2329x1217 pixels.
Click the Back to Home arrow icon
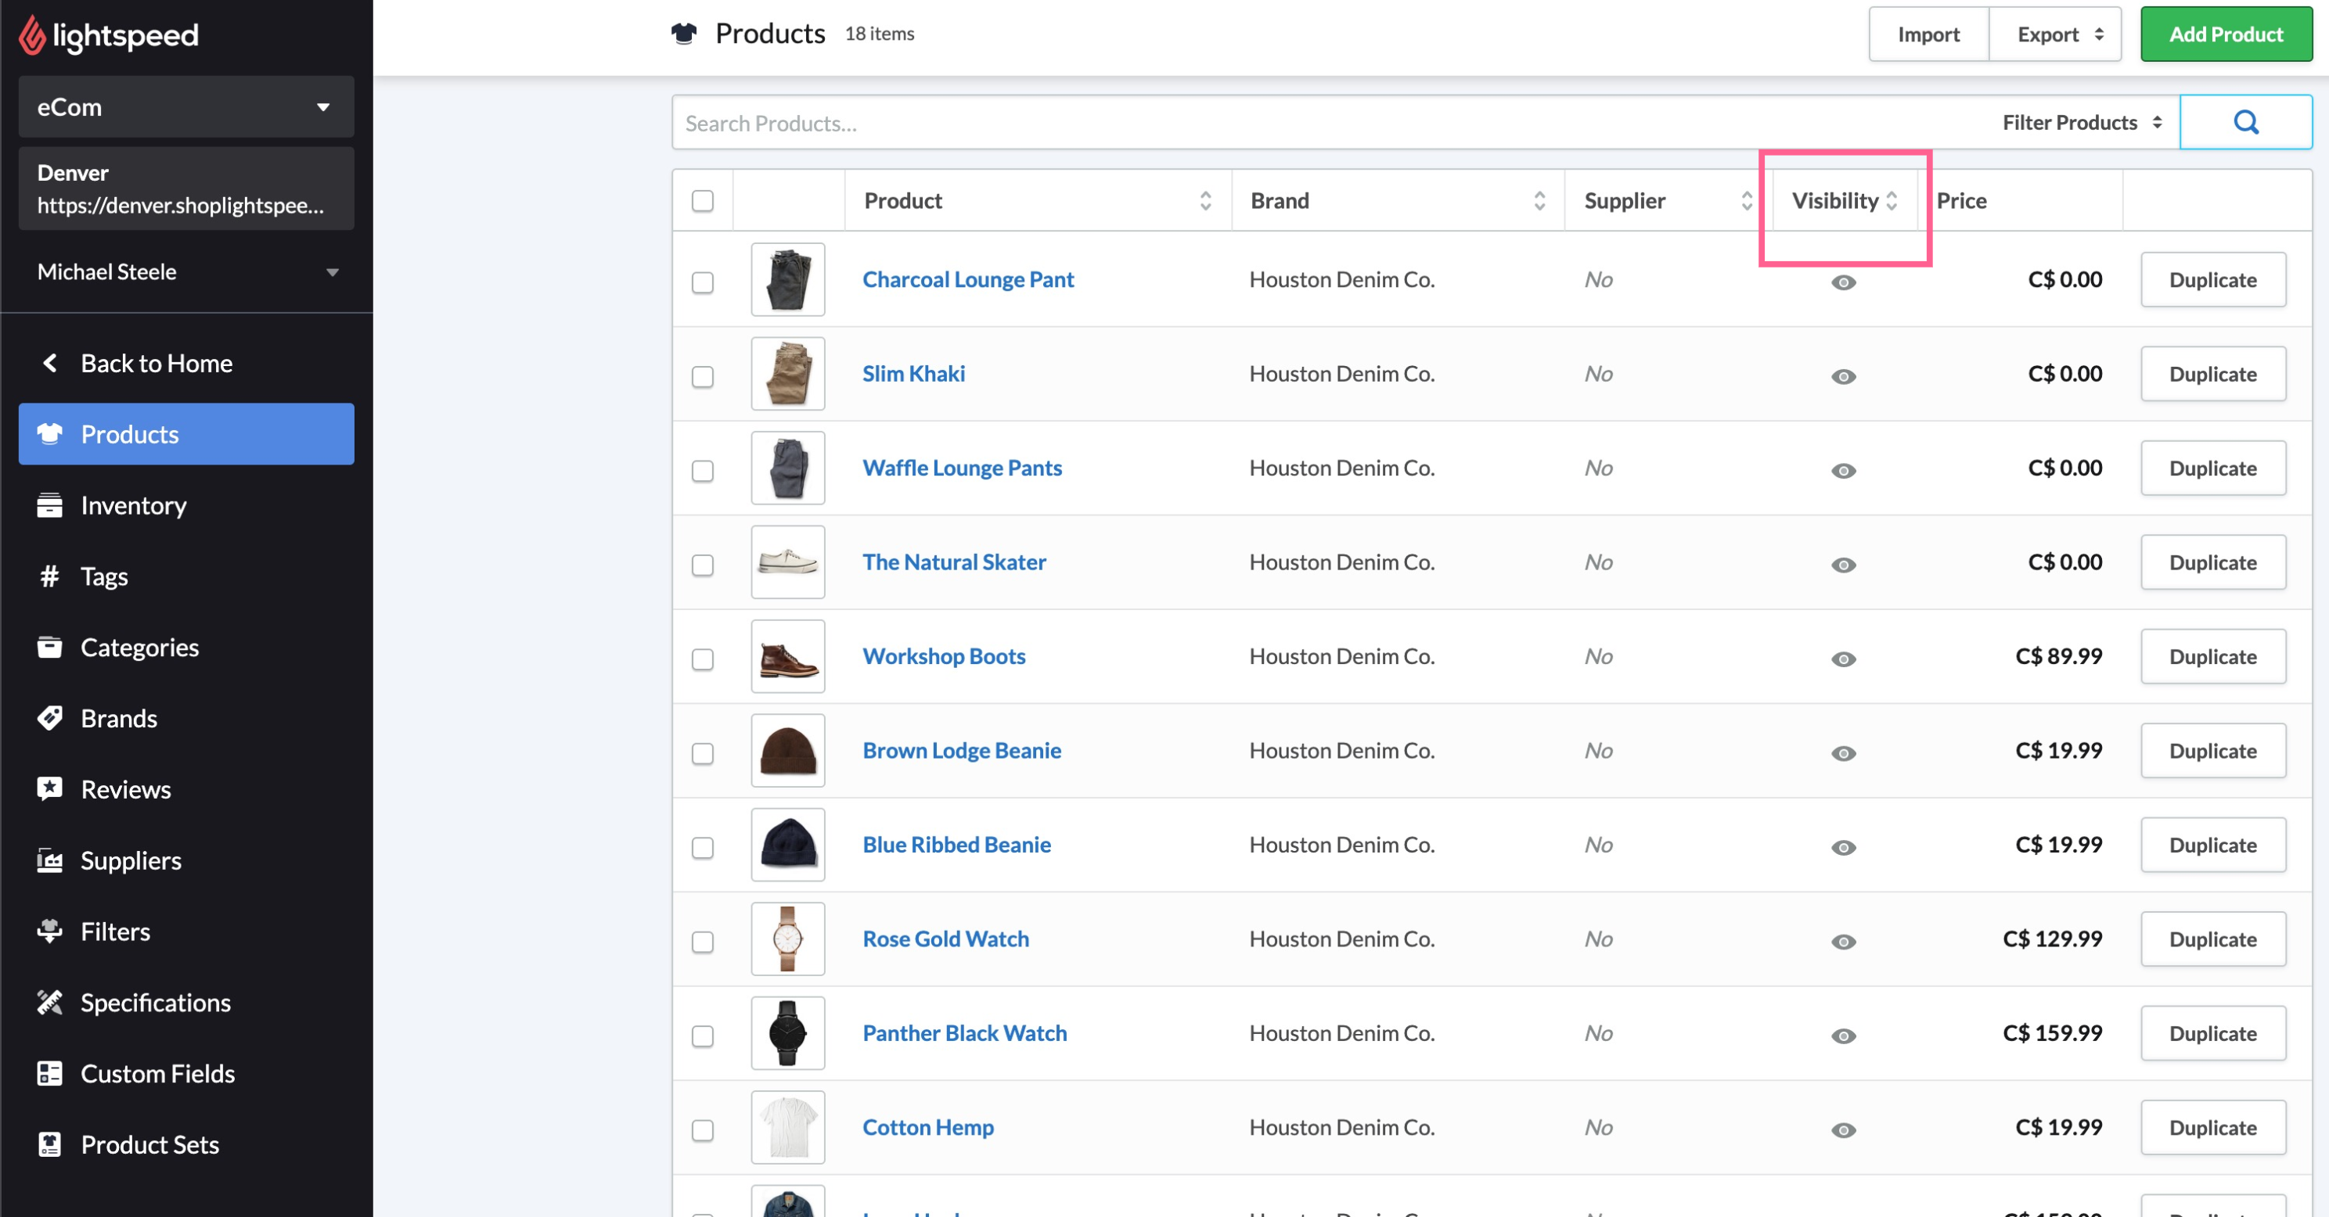pyautogui.click(x=50, y=363)
